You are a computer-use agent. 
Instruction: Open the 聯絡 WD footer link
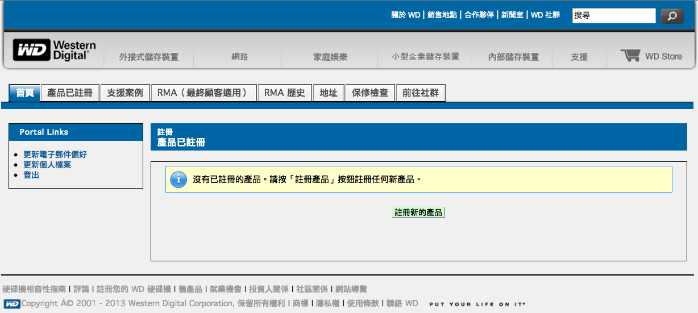402,303
